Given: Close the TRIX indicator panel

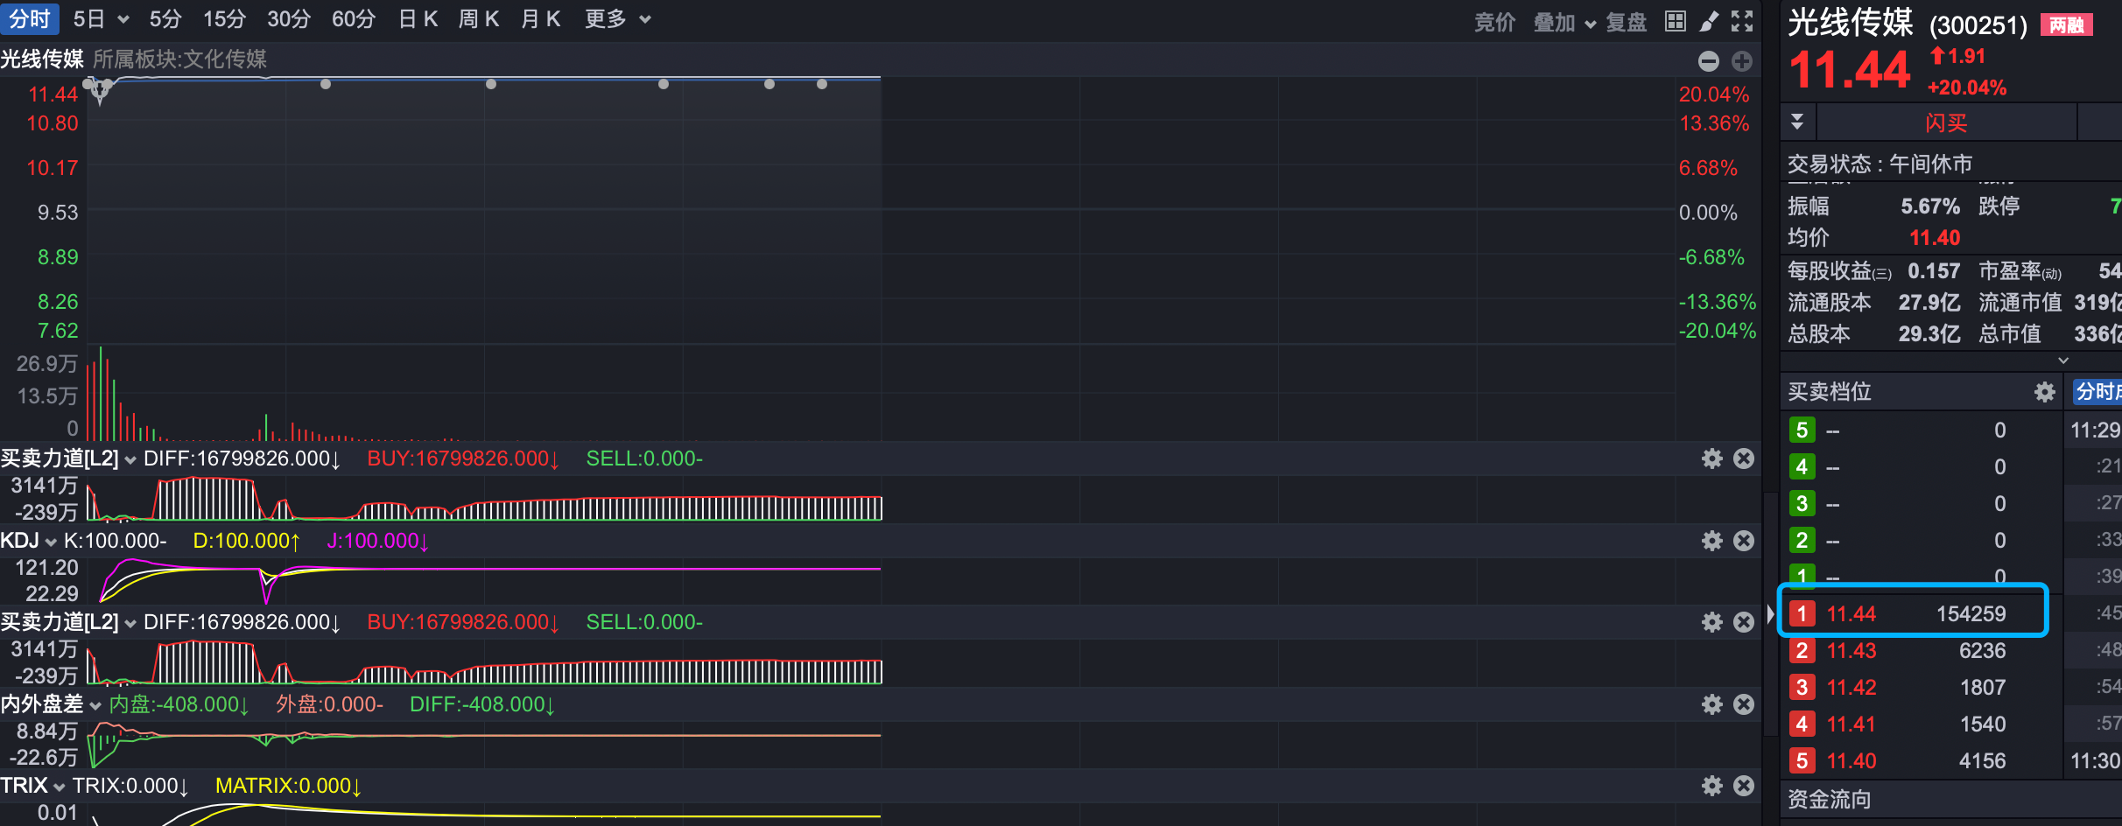Looking at the screenshot, I should (x=1744, y=786).
